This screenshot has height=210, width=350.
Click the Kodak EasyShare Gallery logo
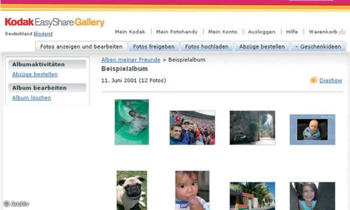click(x=55, y=22)
